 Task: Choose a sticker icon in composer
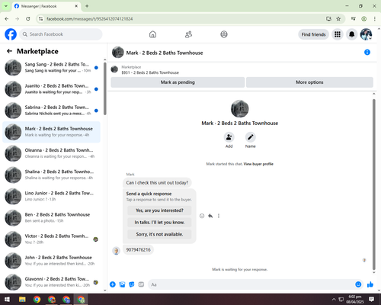132,284
